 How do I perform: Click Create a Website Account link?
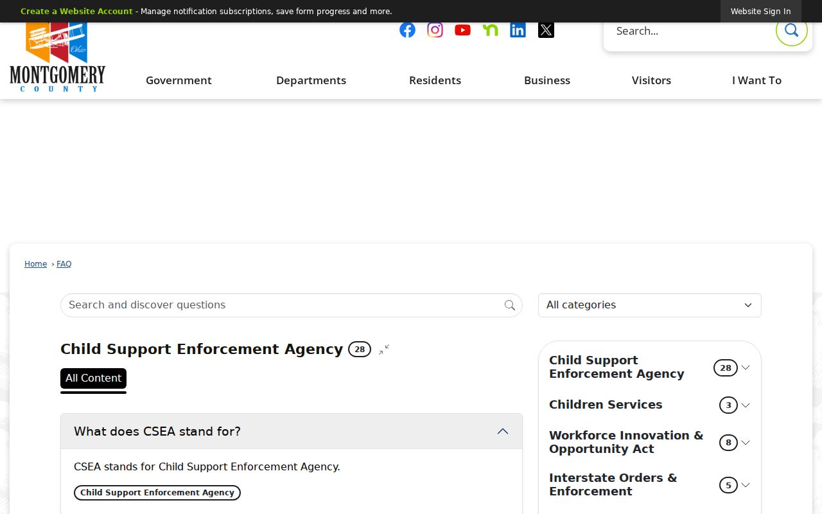click(x=76, y=12)
